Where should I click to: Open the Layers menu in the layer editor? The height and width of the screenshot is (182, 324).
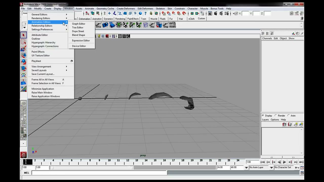coord(265,120)
